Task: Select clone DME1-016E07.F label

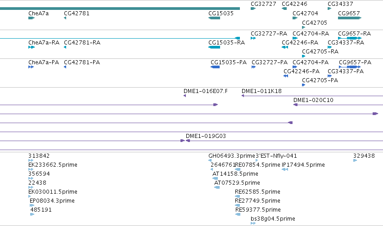Action: coord(205,91)
